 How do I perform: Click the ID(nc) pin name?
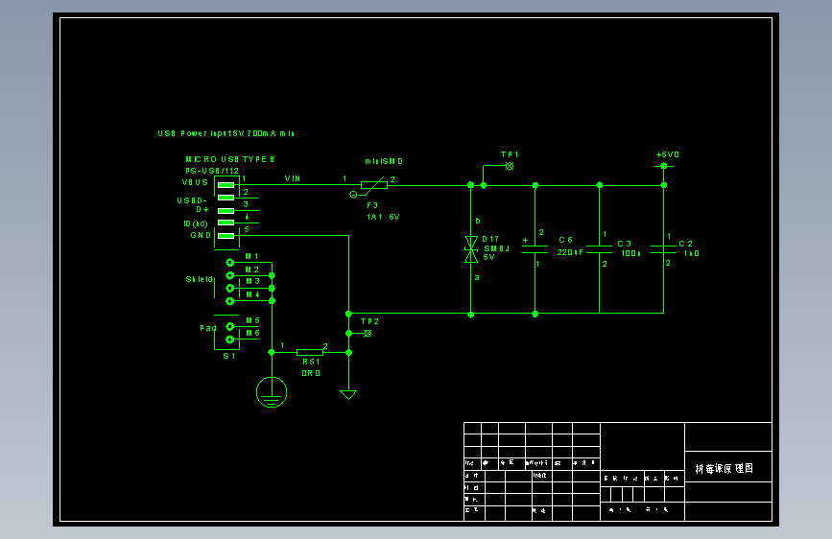[196, 223]
